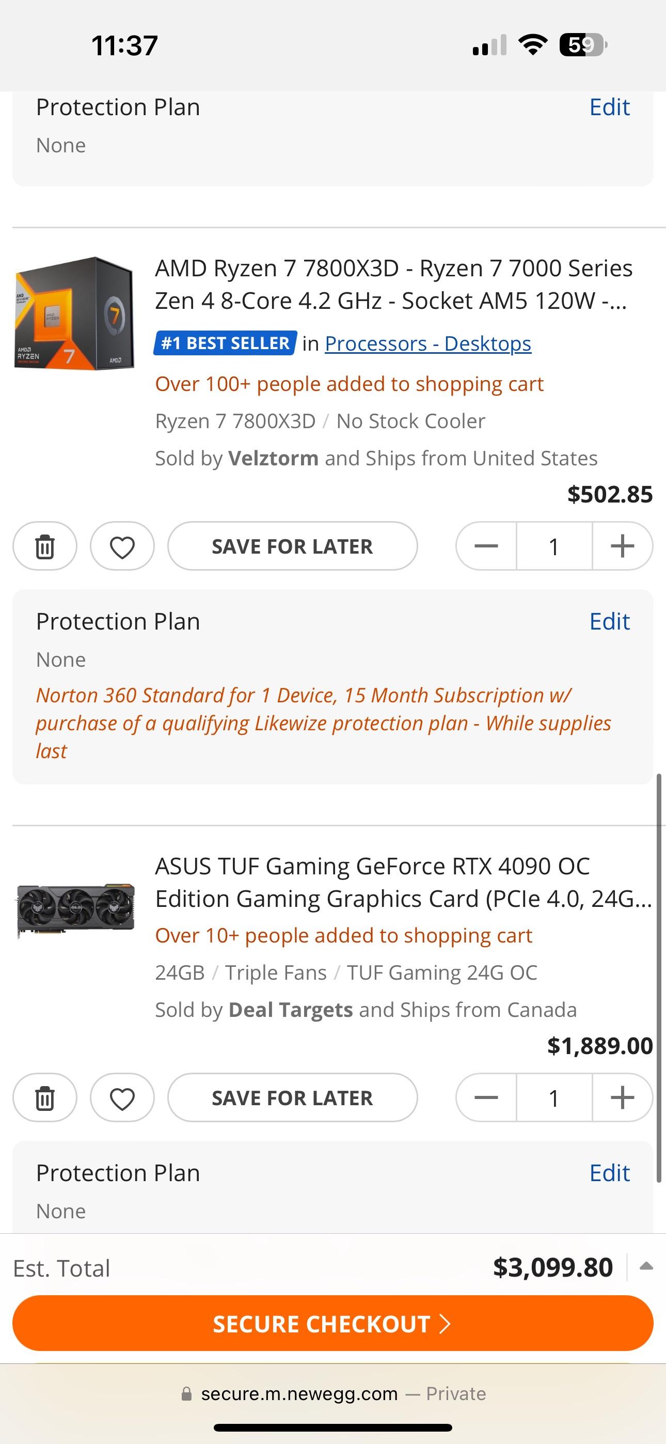666x1444 pixels.
Task: Increase the RTX 4090 quantity
Action: [622, 1098]
